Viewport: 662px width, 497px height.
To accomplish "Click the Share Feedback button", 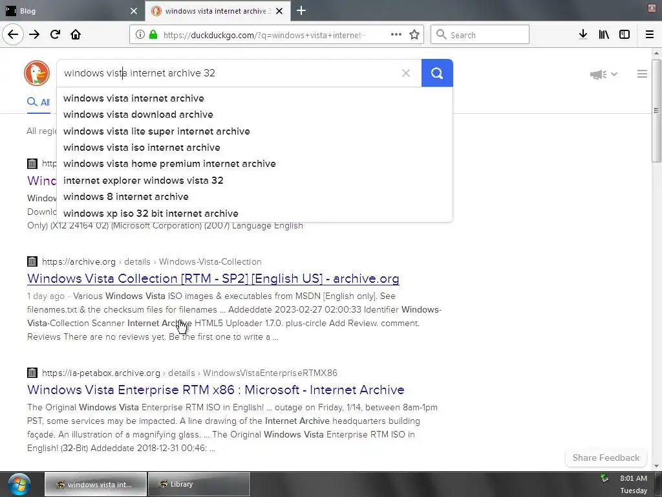I will tap(606, 458).
